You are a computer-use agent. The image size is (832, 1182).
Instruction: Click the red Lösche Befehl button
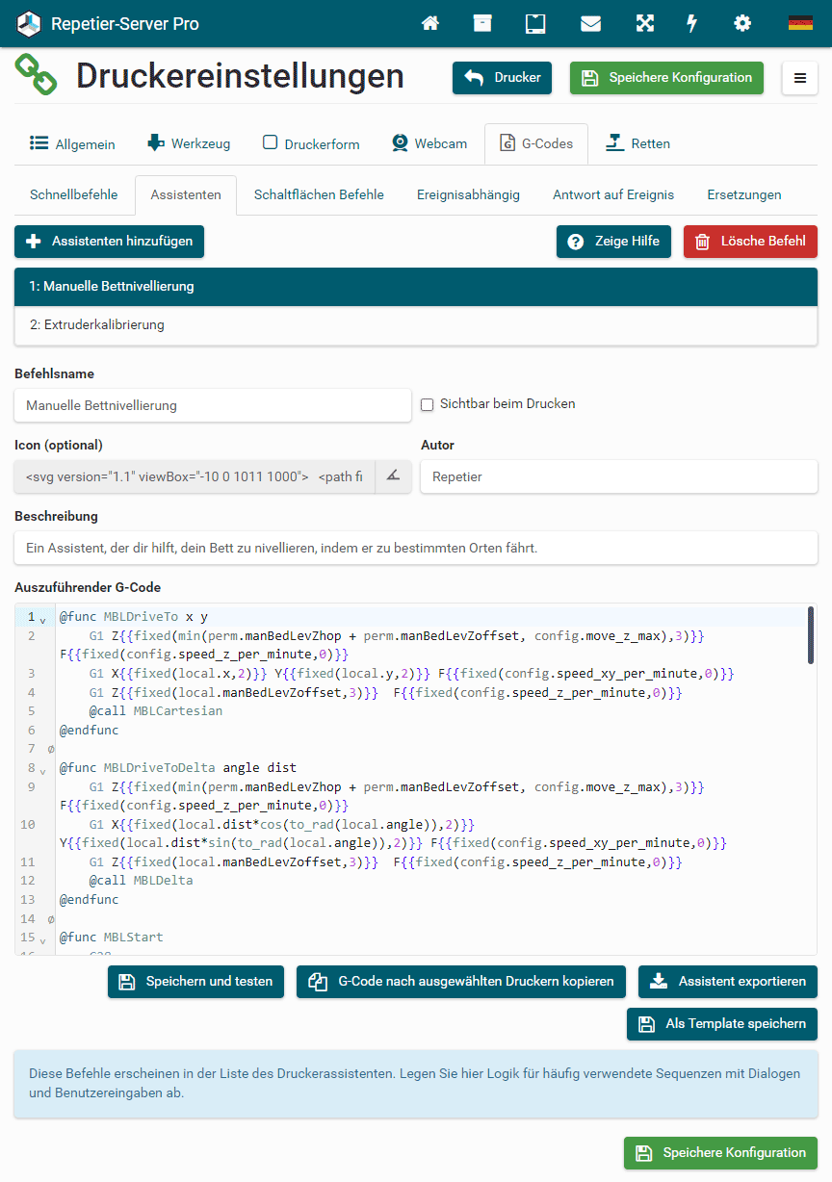(750, 242)
